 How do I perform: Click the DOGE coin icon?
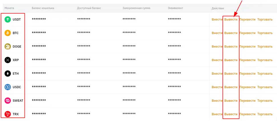[x=8, y=46]
